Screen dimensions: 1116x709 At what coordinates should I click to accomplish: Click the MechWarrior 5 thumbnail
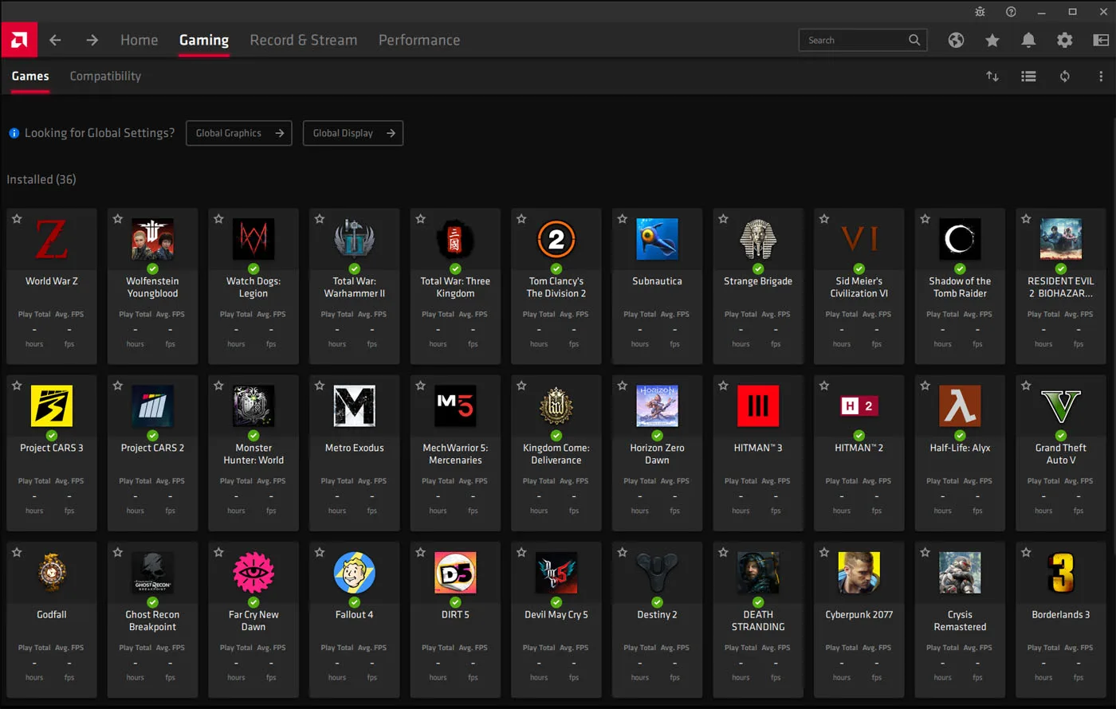click(455, 405)
